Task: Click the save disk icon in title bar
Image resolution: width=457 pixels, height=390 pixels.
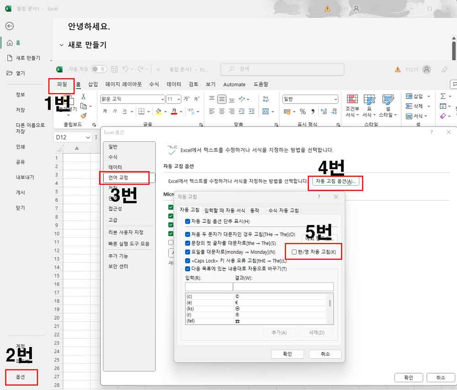Action: [115, 69]
